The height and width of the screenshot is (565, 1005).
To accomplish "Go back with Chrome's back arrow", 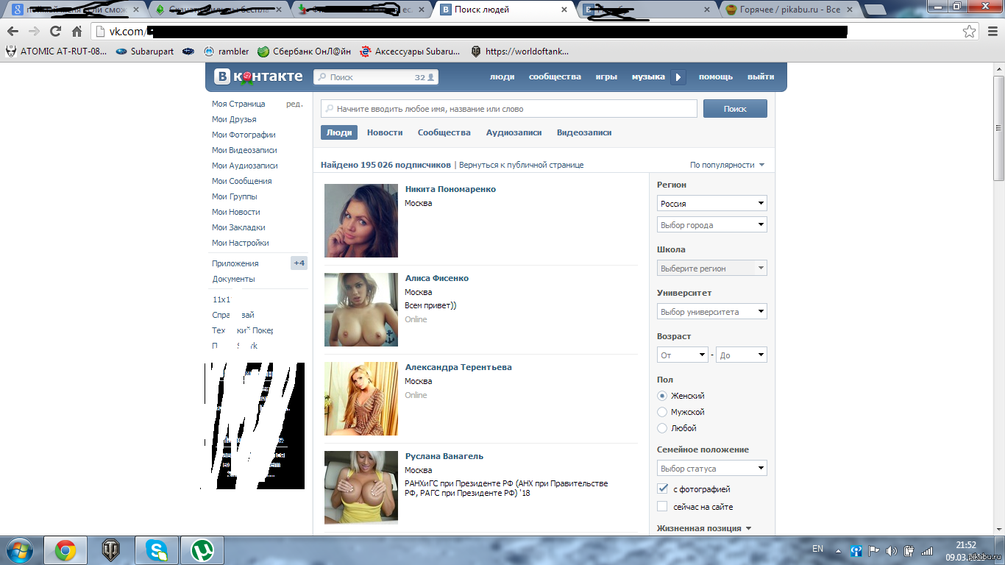I will (13, 32).
